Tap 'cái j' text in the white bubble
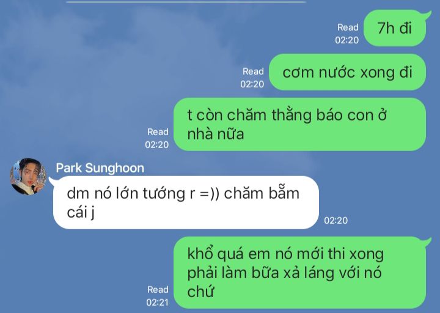 [x=81, y=212]
